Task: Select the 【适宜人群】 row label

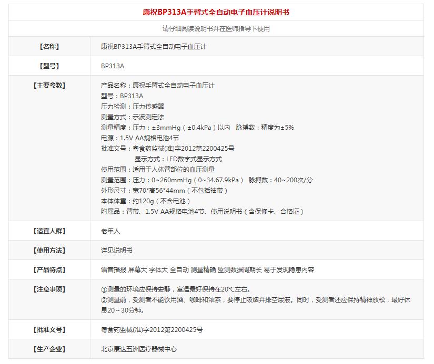Action: (x=49, y=231)
